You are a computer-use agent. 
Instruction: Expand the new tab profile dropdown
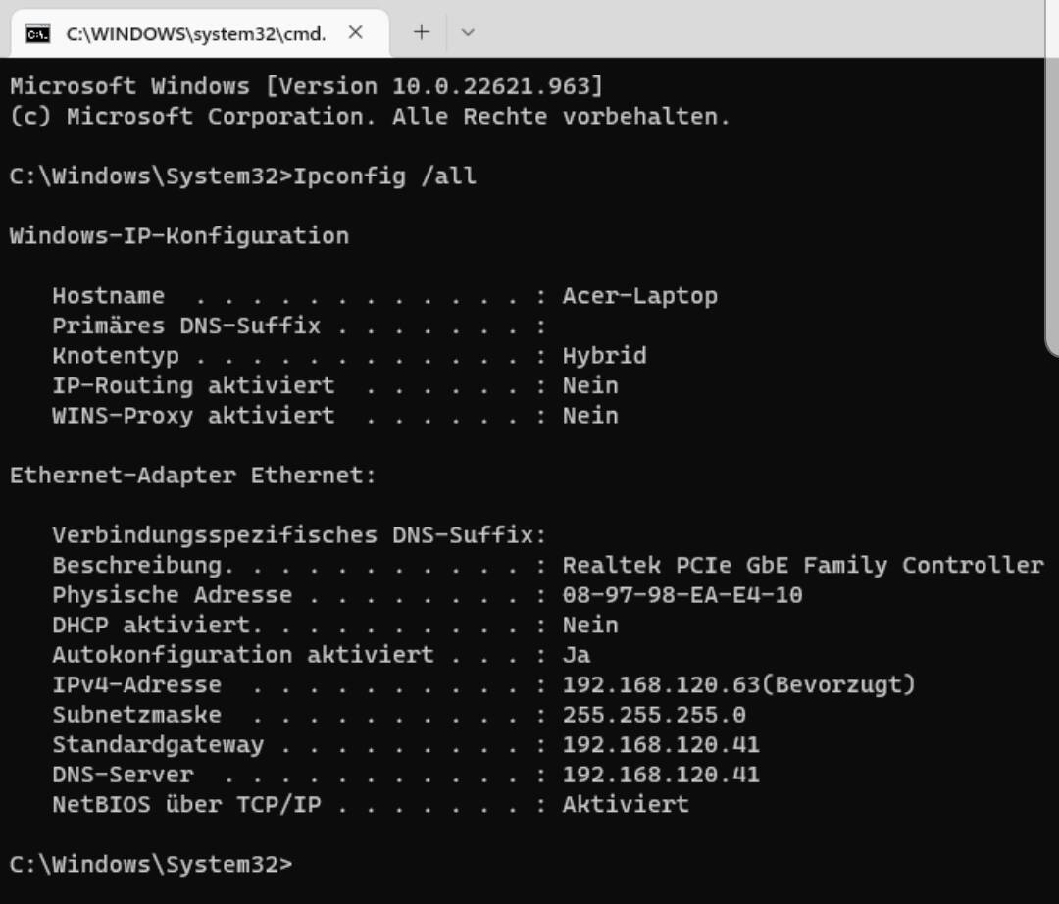(x=468, y=32)
